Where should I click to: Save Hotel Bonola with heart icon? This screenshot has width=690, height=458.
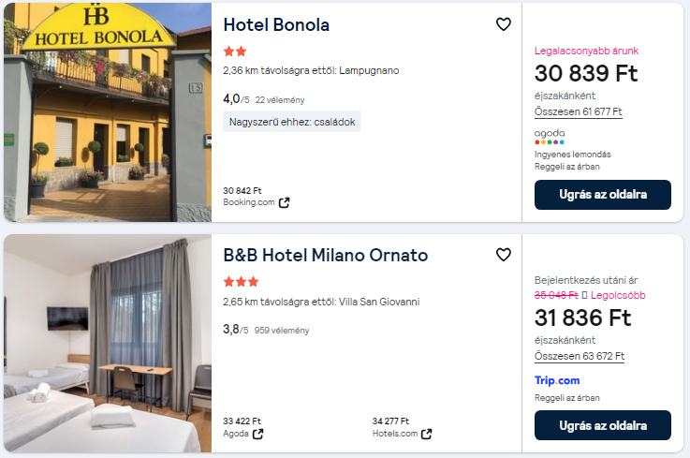504,24
